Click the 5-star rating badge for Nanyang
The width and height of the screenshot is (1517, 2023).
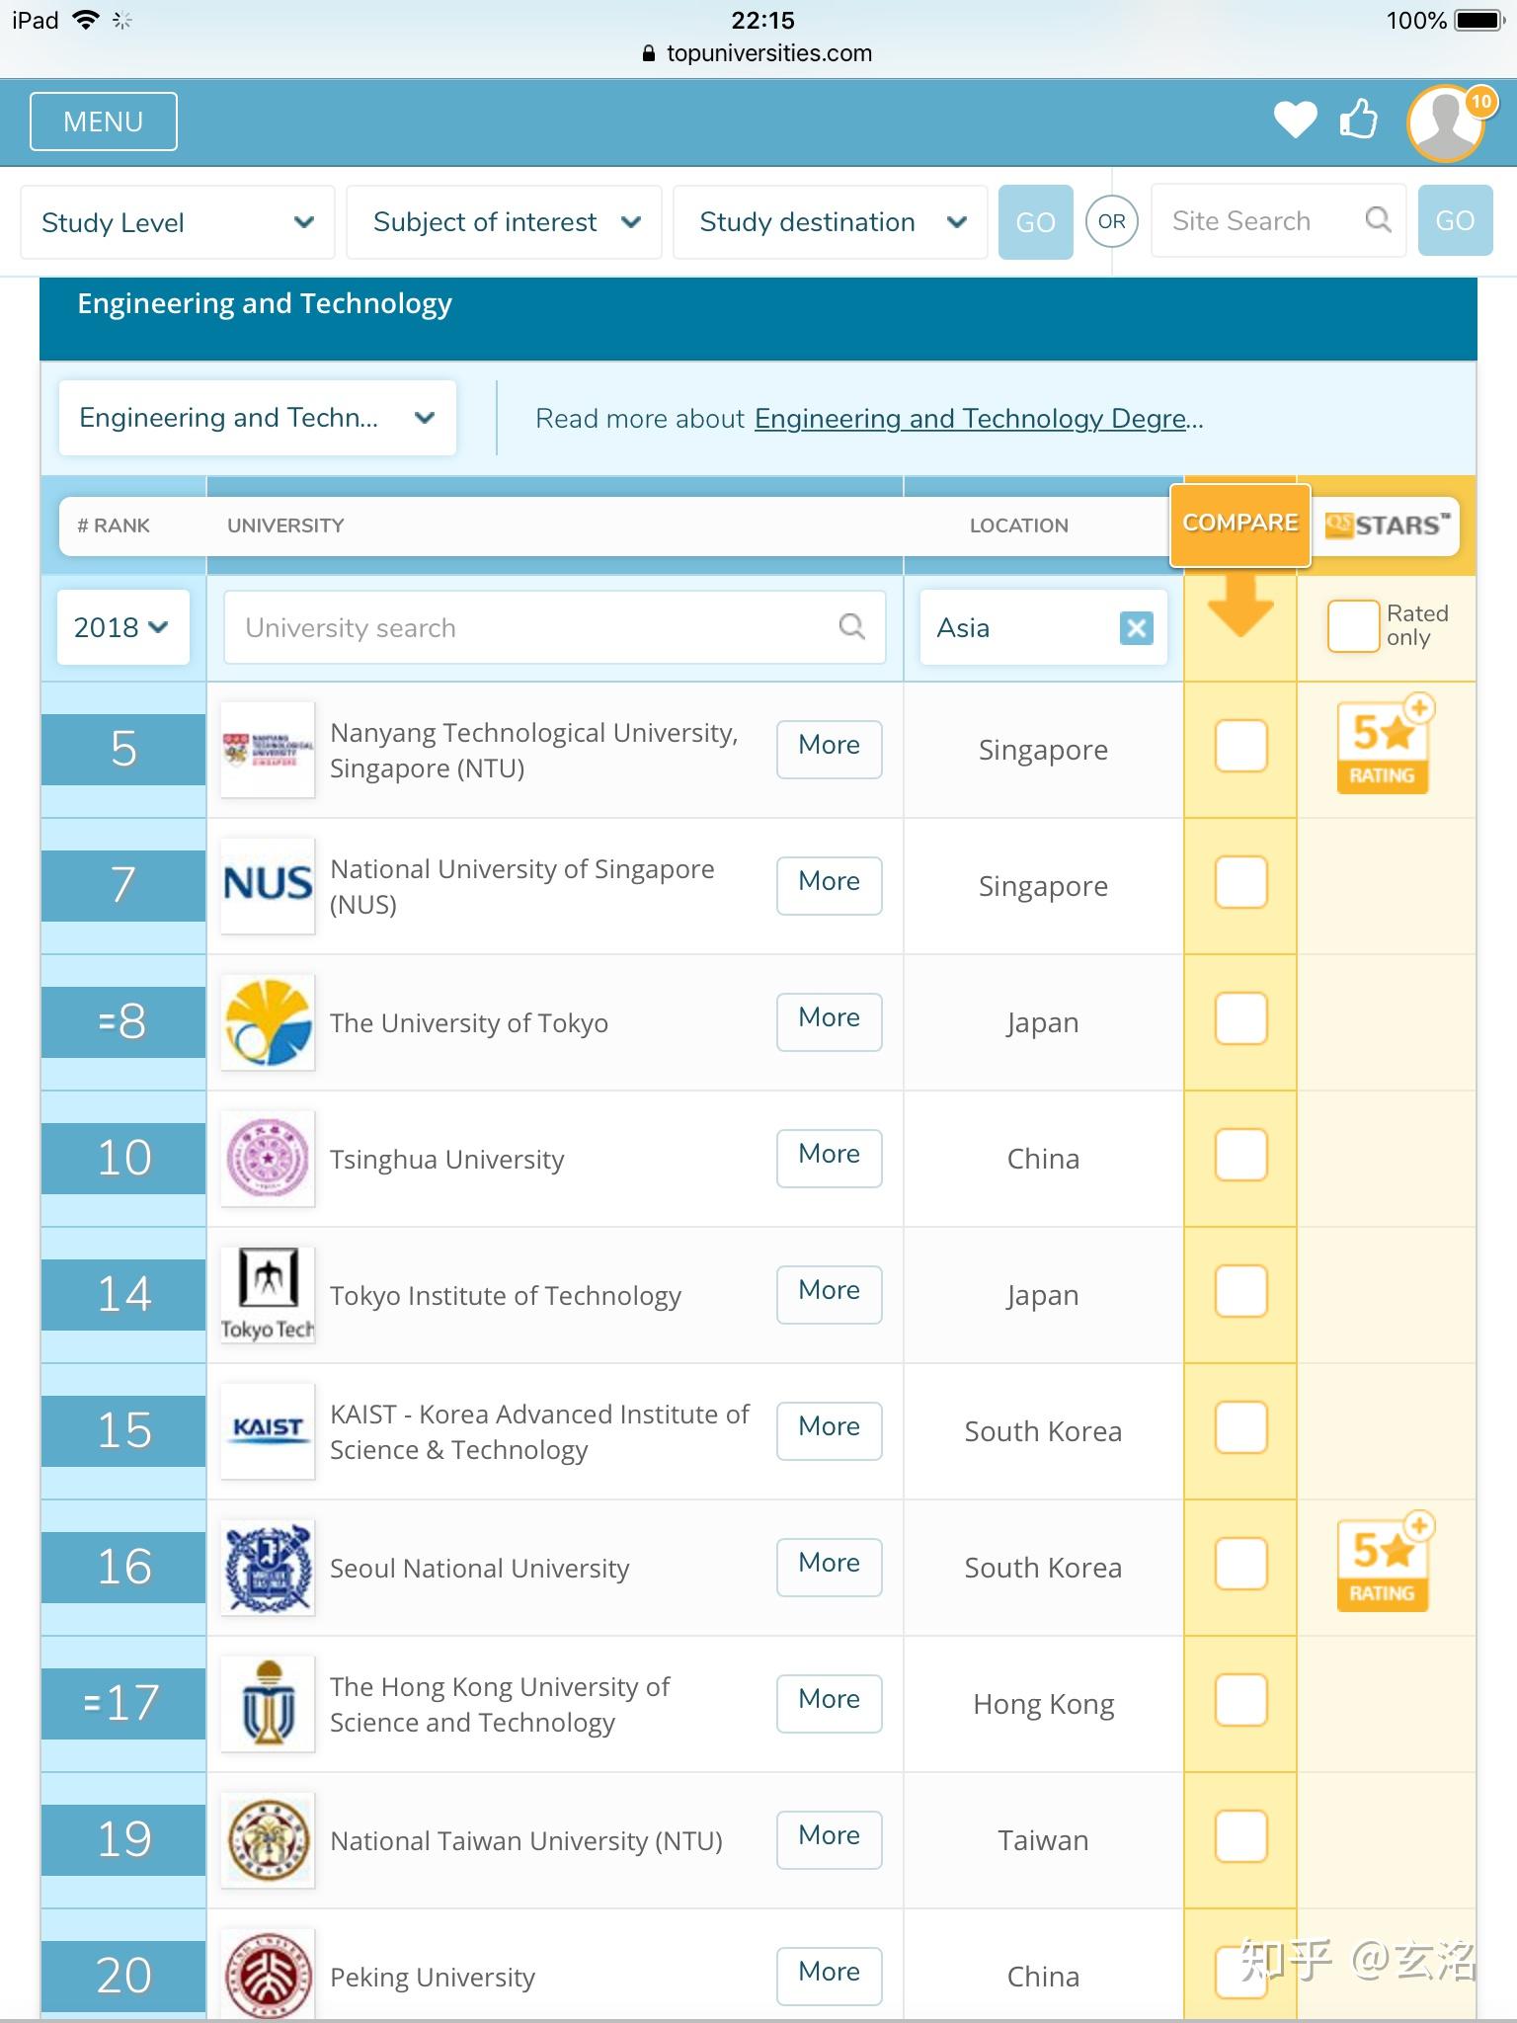[x=1384, y=745]
